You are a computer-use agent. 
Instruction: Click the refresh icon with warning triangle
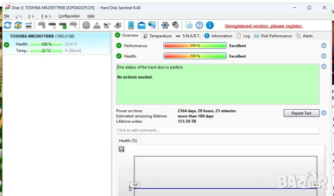pyautogui.click(x=18, y=25)
